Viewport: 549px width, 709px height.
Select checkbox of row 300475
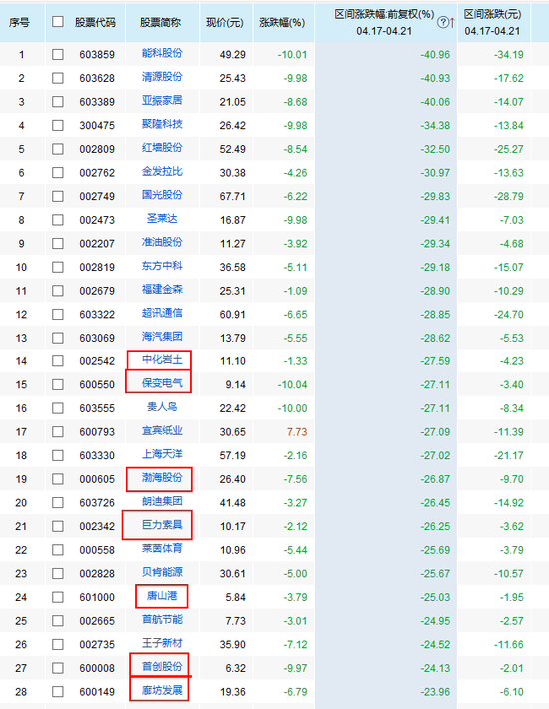58,125
